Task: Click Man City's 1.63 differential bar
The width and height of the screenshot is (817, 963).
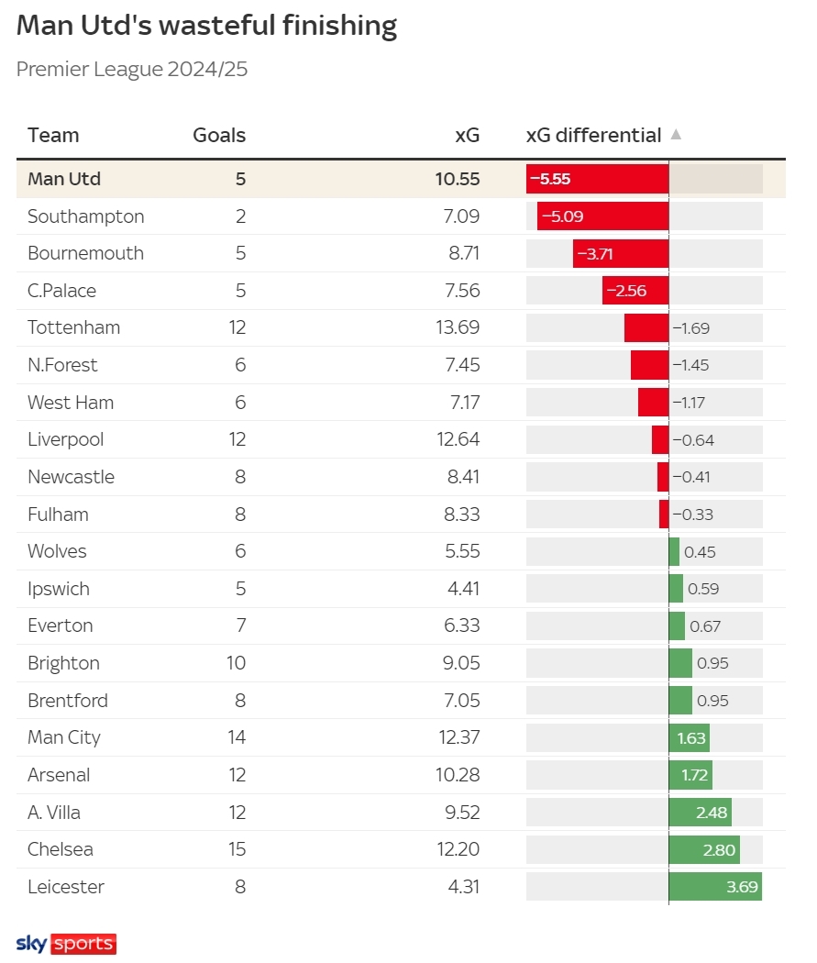Action: coord(690,737)
